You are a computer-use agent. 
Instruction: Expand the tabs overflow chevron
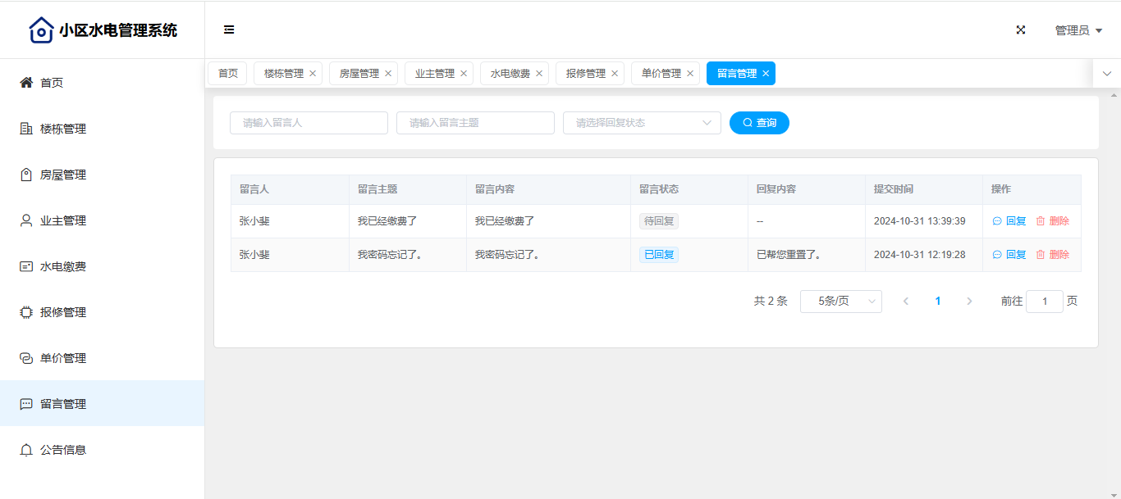(x=1106, y=74)
